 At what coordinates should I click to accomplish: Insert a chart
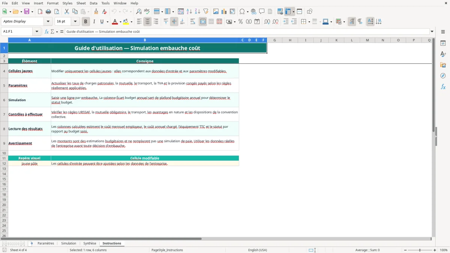coord(224,12)
